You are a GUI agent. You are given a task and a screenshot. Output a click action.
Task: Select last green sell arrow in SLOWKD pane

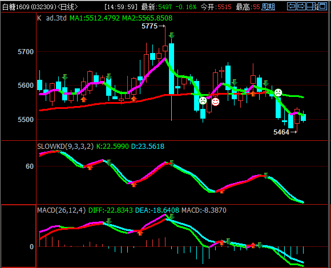(266, 176)
